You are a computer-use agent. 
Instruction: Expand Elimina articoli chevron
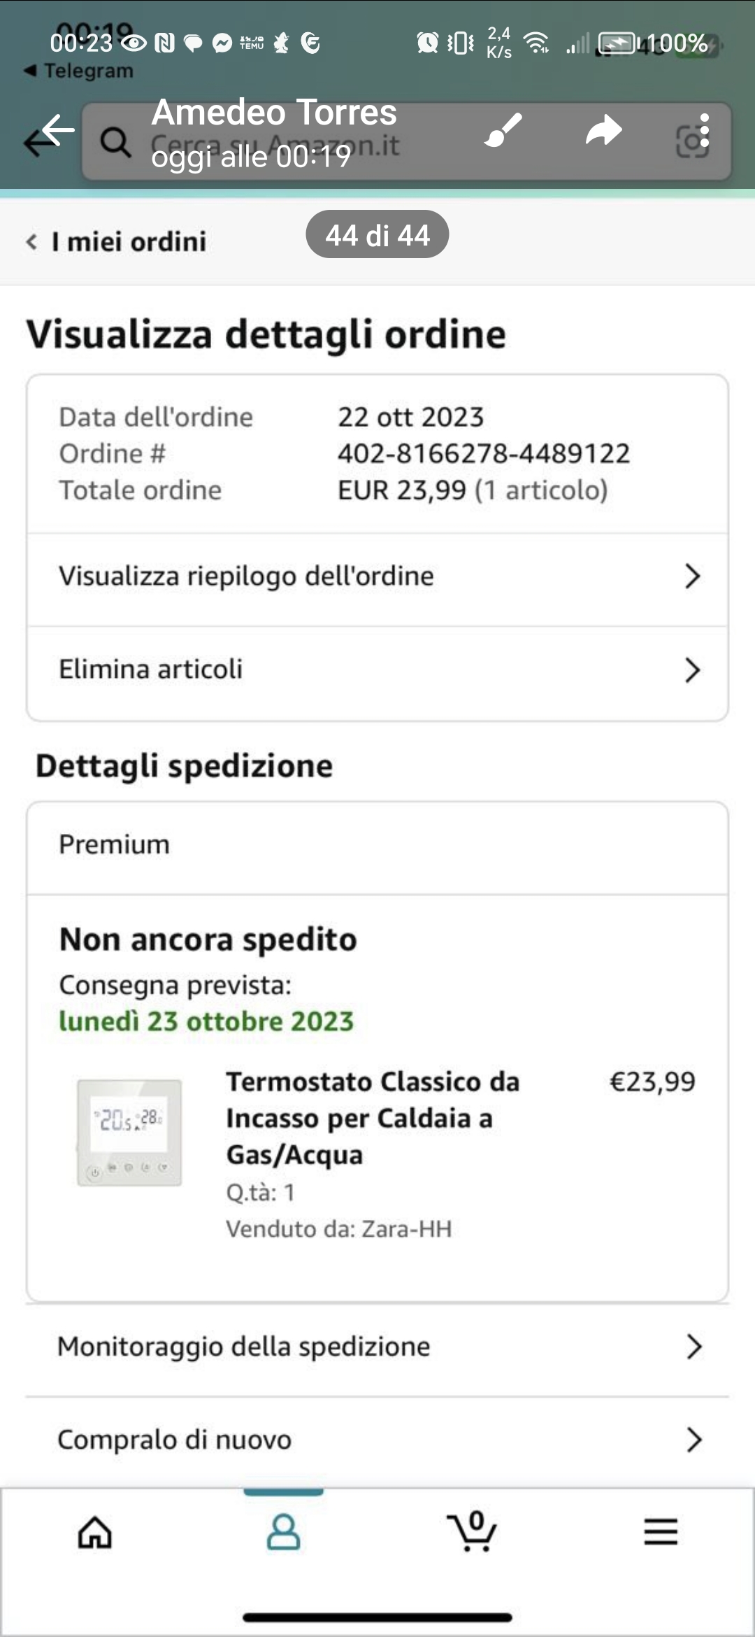(x=692, y=669)
